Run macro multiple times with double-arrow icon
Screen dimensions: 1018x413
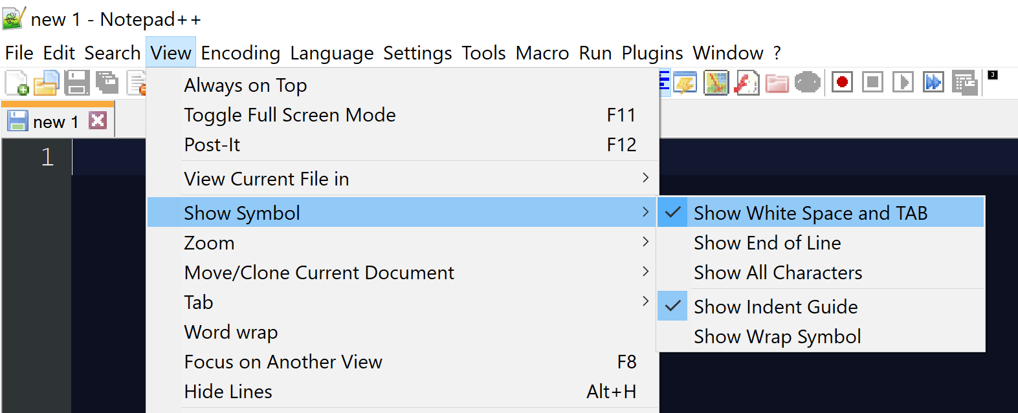pyautogui.click(x=933, y=82)
